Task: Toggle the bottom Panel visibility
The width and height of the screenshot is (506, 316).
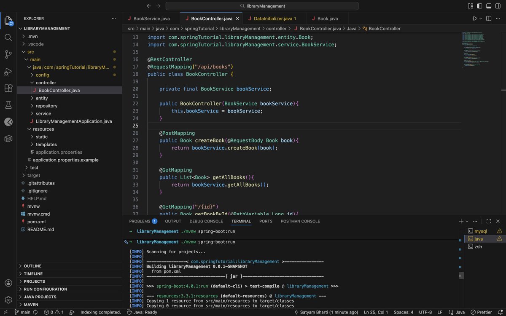Action: pos(489,6)
